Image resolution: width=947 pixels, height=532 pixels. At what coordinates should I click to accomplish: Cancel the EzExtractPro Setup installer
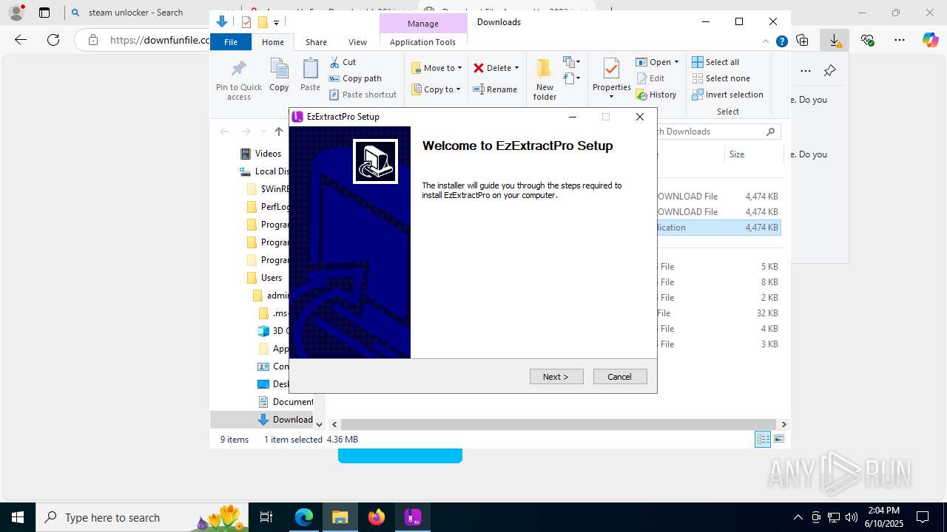pyautogui.click(x=620, y=377)
